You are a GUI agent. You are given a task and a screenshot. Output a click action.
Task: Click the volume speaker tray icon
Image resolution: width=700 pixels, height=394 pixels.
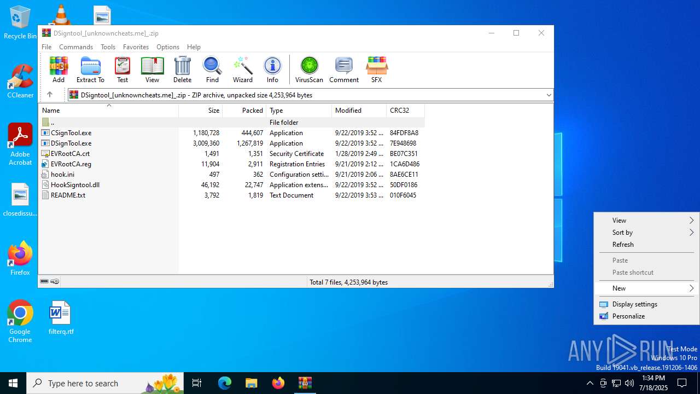pos(629,383)
